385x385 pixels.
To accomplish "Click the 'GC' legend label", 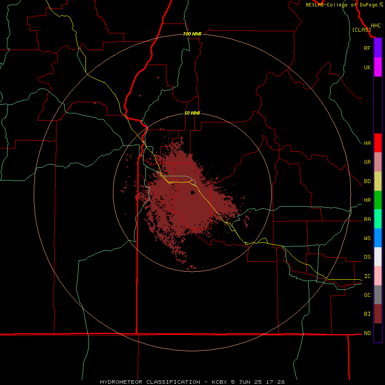I will point(367,295).
